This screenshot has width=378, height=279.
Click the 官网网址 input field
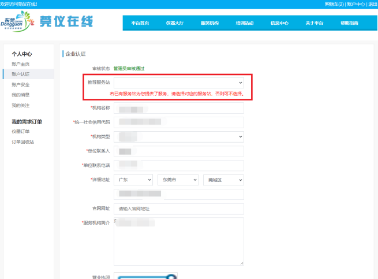(x=178, y=209)
